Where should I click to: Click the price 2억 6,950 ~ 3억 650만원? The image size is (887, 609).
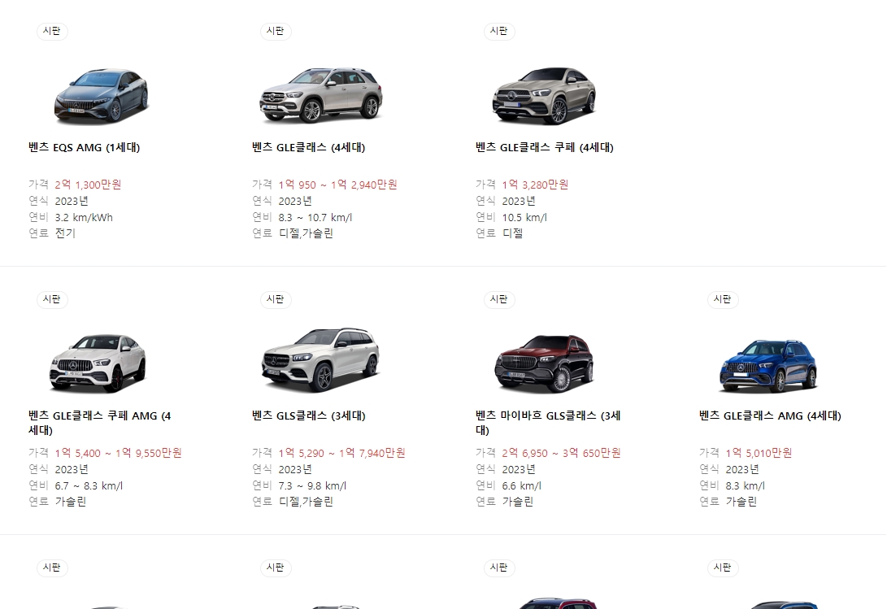tap(561, 453)
